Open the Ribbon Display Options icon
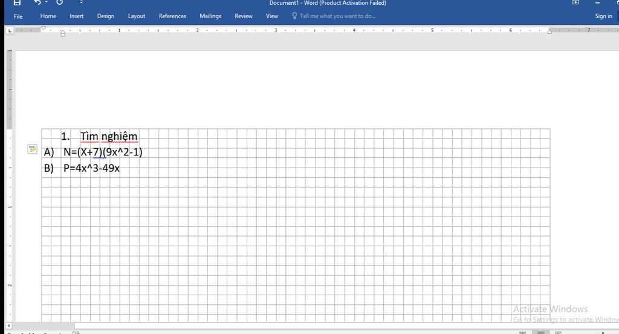Image resolution: width=619 pixels, height=334 pixels. (575, 2)
